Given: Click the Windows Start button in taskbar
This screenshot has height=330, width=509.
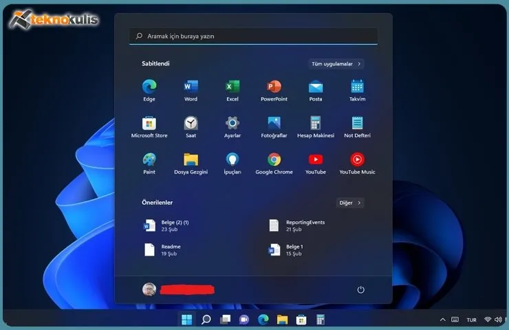Looking at the screenshot, I should [186, 320].
